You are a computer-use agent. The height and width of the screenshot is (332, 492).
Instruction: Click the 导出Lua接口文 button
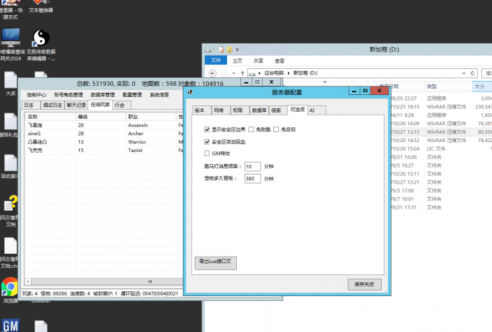(215, 262)
